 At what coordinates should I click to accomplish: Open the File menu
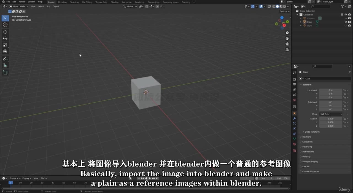[x=8, y=2]
